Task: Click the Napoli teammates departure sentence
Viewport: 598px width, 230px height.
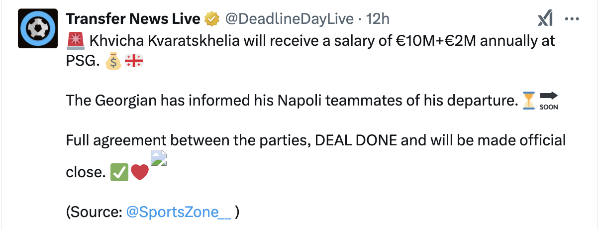Action: [x=292, y=101]
